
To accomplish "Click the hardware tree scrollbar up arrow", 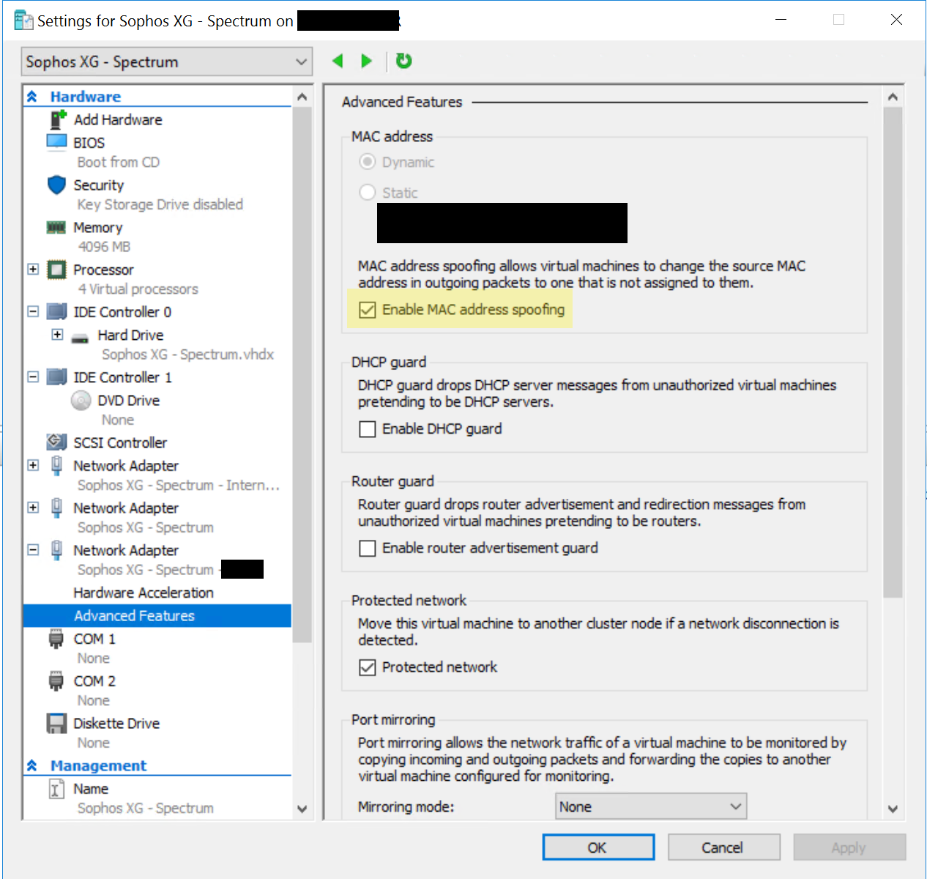I will click(x=302, y=97).
